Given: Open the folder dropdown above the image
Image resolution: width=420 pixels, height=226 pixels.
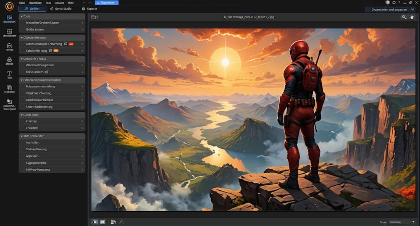Looking at the screenshot, I should pyautogui.click(x=95, y=17).
